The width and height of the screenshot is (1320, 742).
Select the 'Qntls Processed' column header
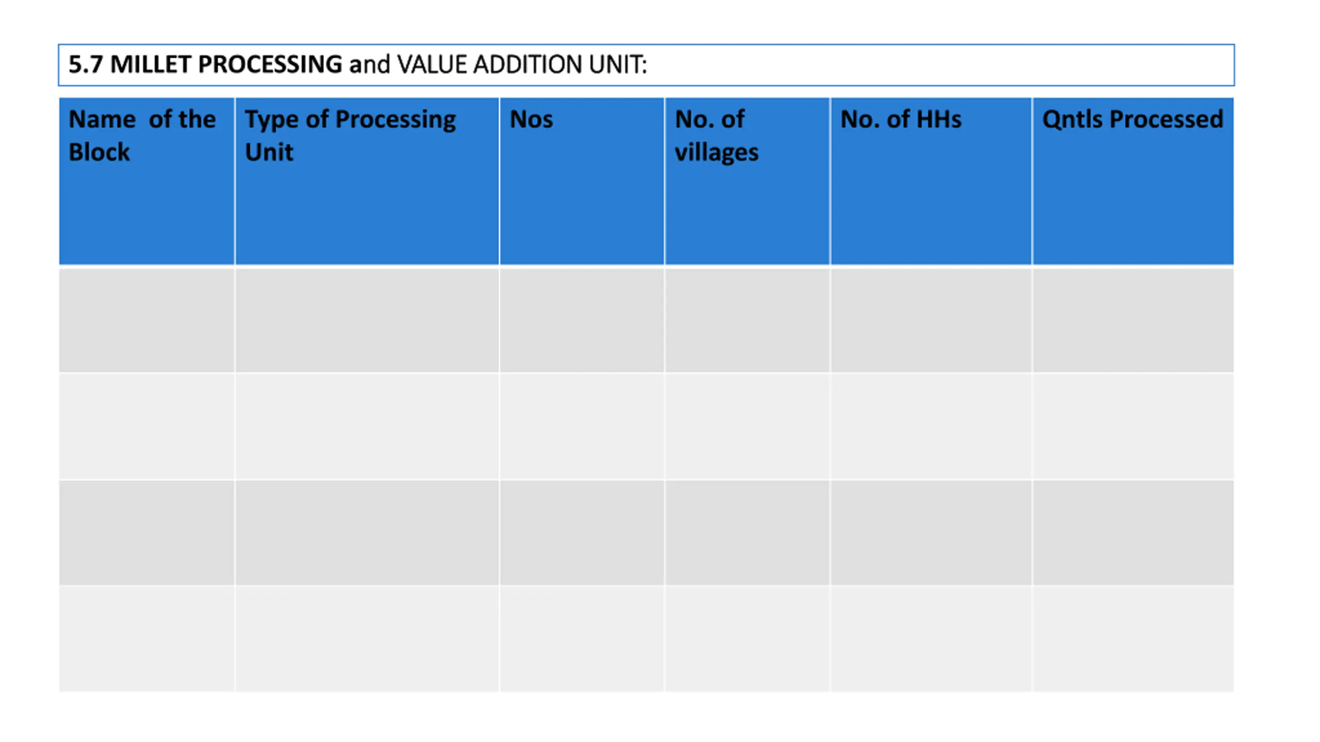[1133, 181]
